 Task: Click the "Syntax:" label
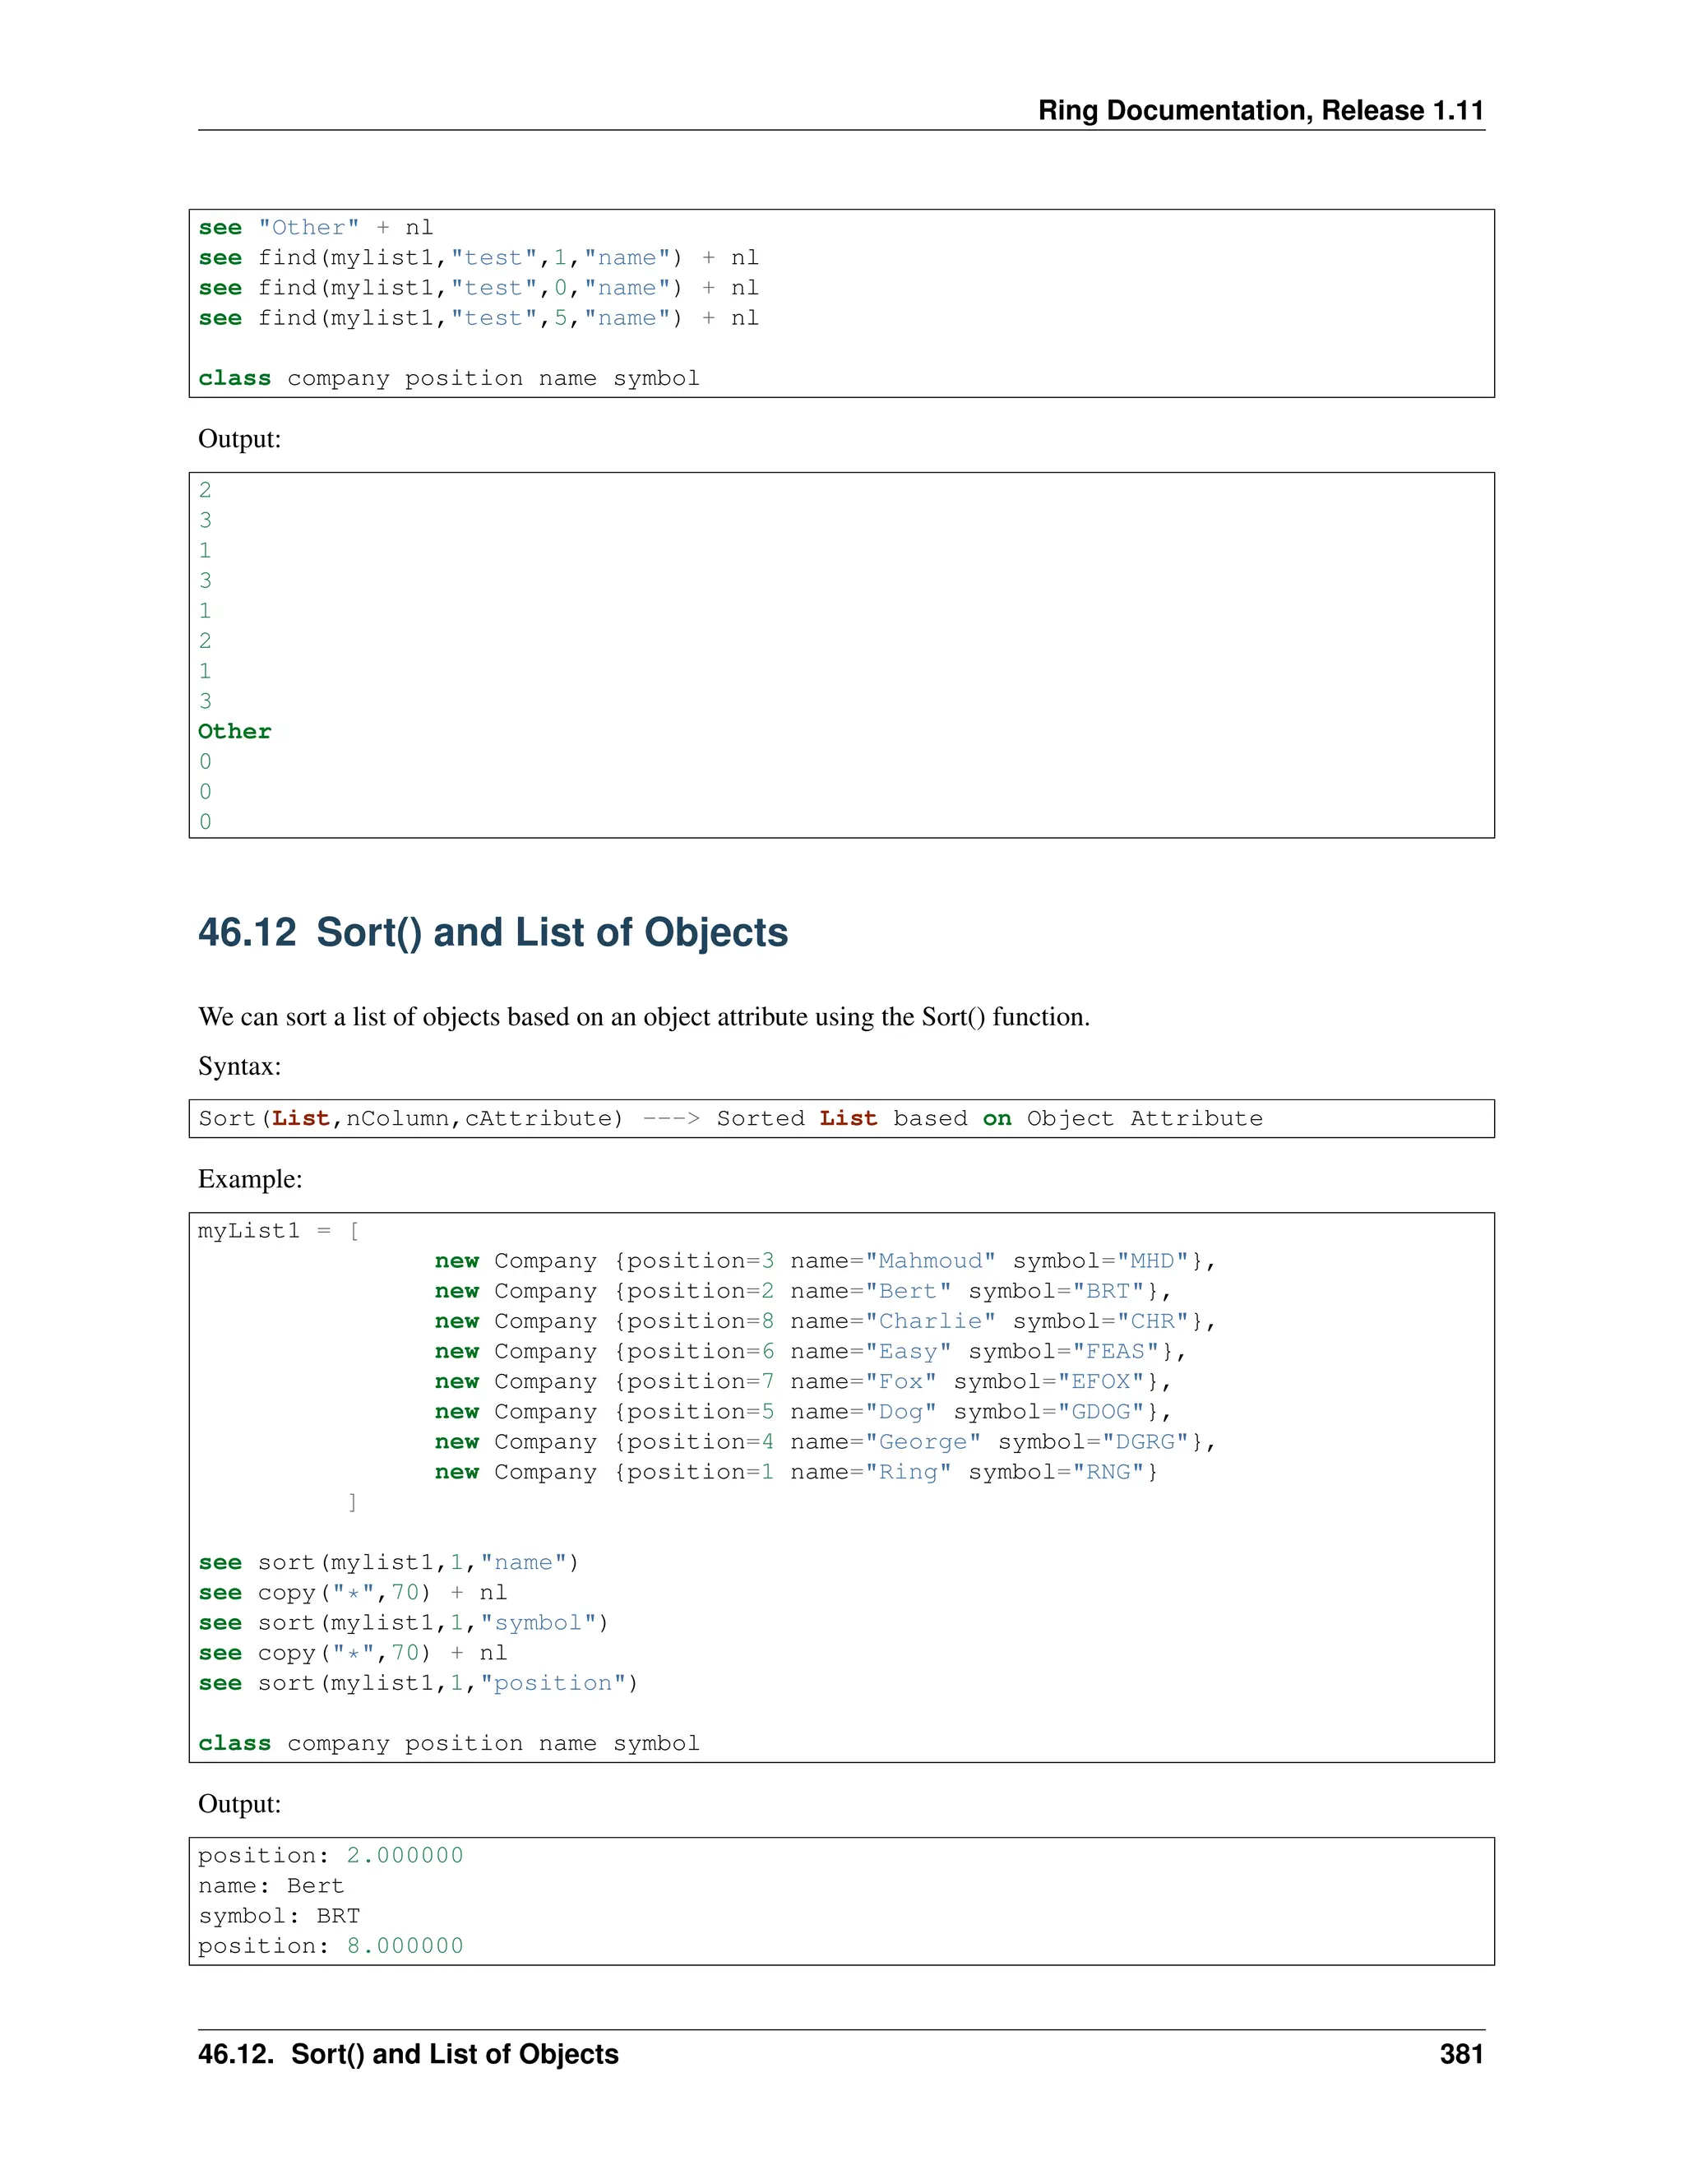239,1066
